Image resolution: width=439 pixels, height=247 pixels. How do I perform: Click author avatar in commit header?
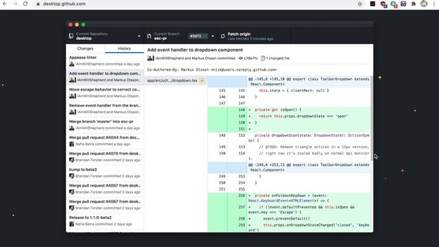[x=151, y=58]
